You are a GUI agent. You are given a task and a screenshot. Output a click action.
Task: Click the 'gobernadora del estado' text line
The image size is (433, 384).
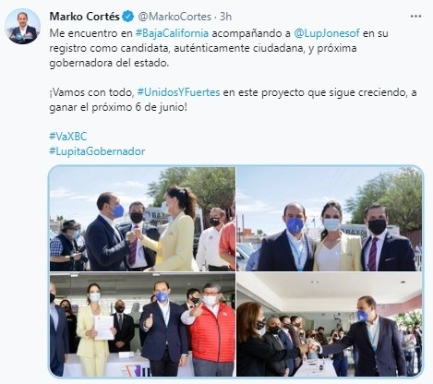pyautogui.click(x=109, y=63)
